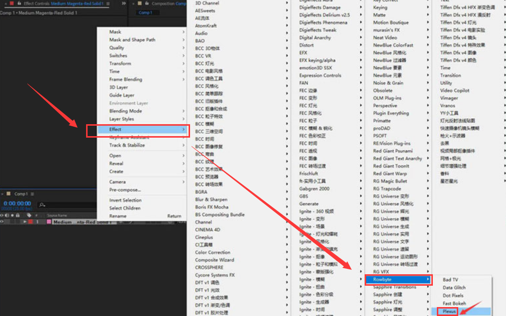The width and height of the screenshot is (506, 316).
Task: Toggle visibility eye of layer 1
Action: pyautogui.click(x=1, y=222)
